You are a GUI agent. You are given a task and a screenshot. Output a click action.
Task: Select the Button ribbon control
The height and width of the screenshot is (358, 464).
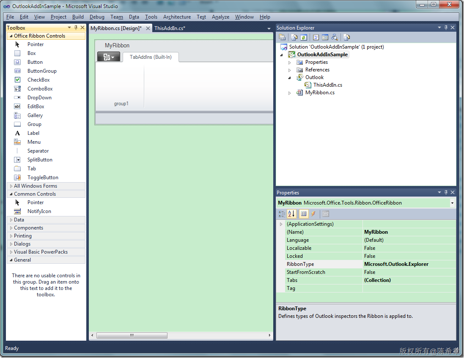point(35,62)
